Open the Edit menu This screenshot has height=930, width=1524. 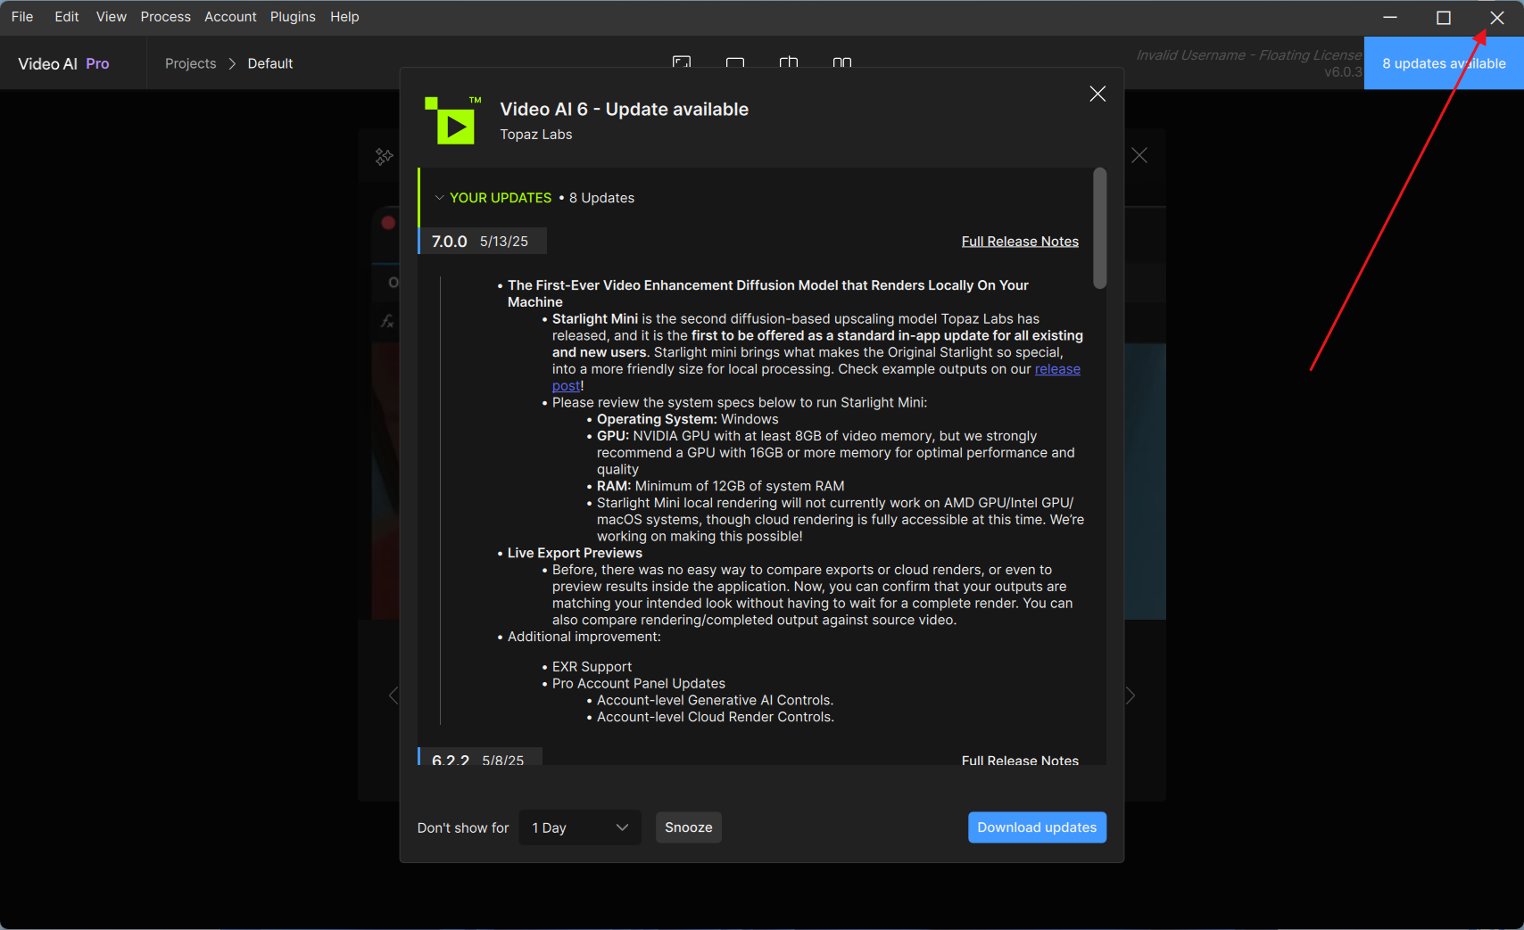67,17
